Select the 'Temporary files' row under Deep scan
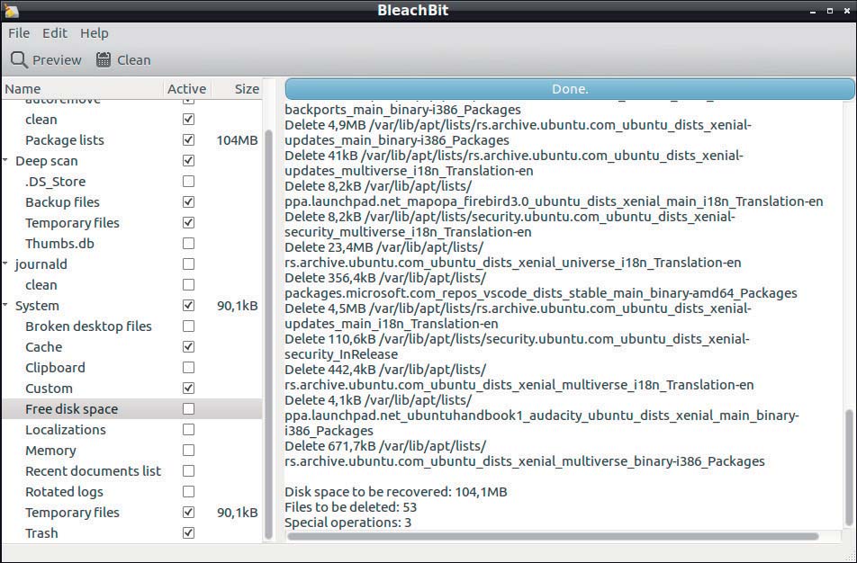The image size is (857, 563). tap(131, 223)
